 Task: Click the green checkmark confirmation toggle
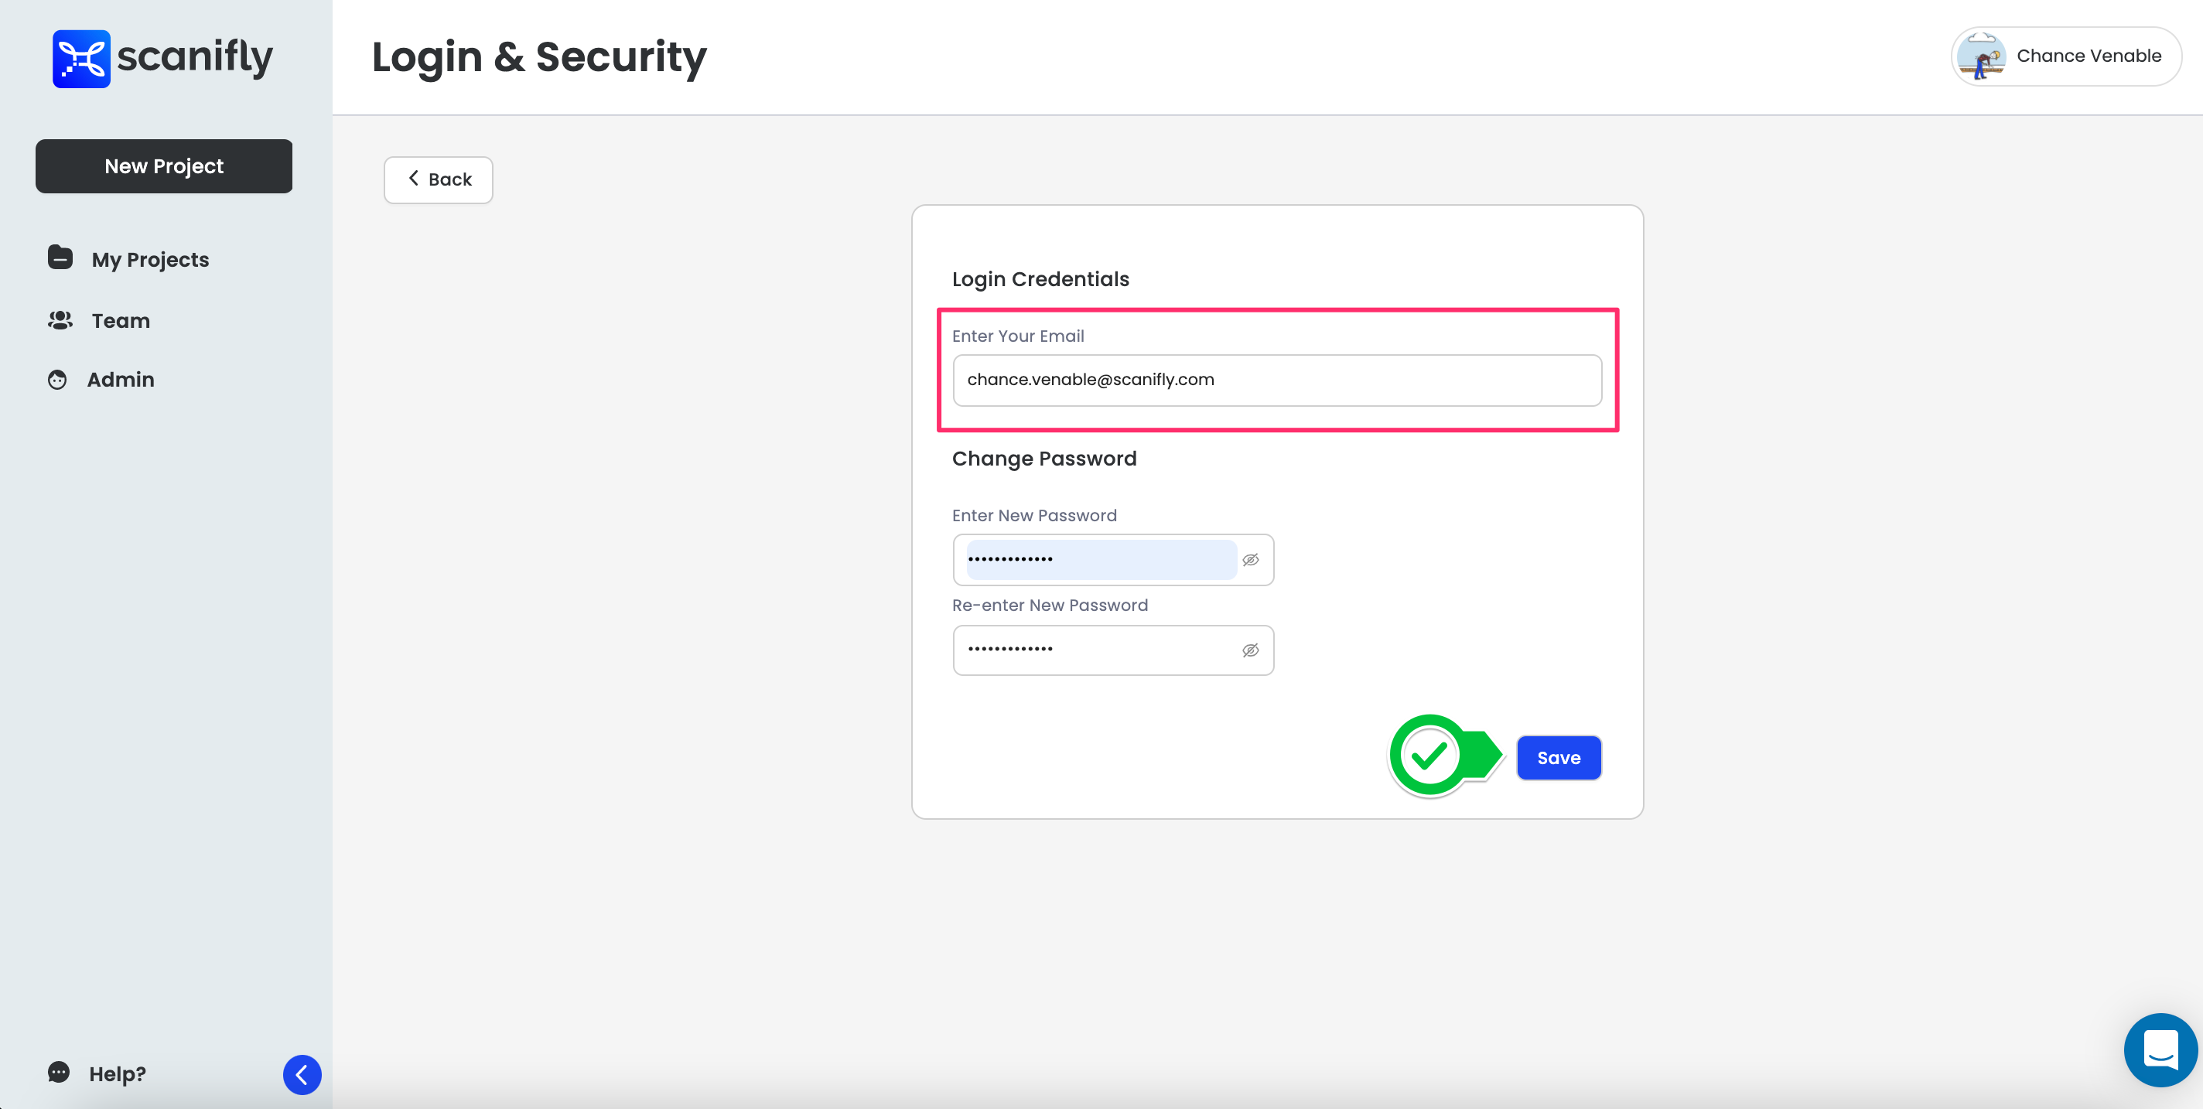click(x=1429, y=756)
